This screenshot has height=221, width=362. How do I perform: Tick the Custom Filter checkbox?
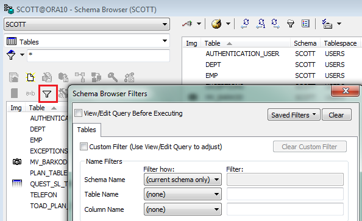click(x=83, y=147)
